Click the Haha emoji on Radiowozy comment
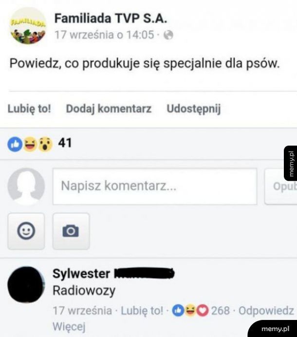 point(190,310)
